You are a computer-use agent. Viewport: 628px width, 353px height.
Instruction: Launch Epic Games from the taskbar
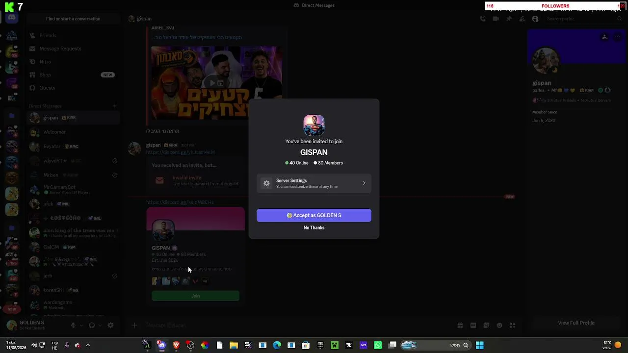[x=320, y=345]
